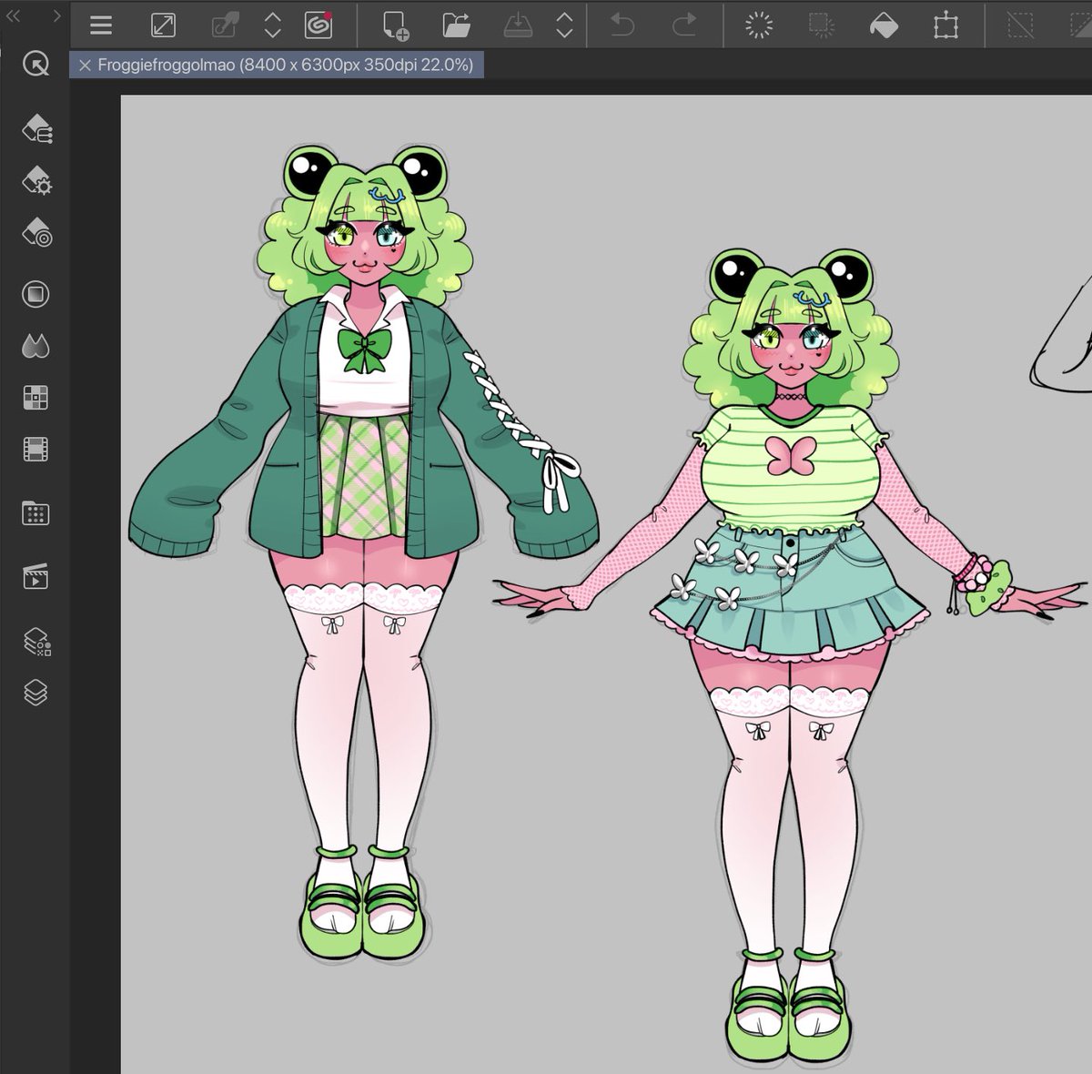Viewport: 1092px width, 1074px height.
Task: Open the Color Mixing droplets palette
Action: tap(35, 346)
